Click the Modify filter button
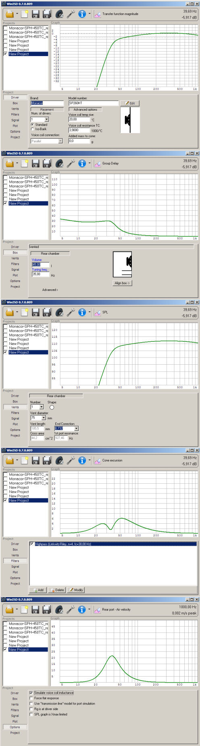 click(x=76, y=590)
